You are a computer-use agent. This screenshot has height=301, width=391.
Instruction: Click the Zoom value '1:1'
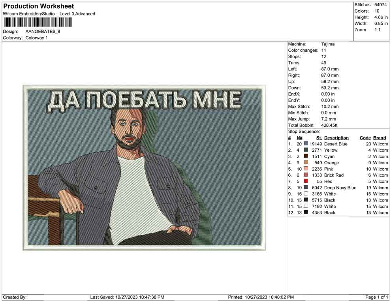pyautogui.click(x=377, y=30)
